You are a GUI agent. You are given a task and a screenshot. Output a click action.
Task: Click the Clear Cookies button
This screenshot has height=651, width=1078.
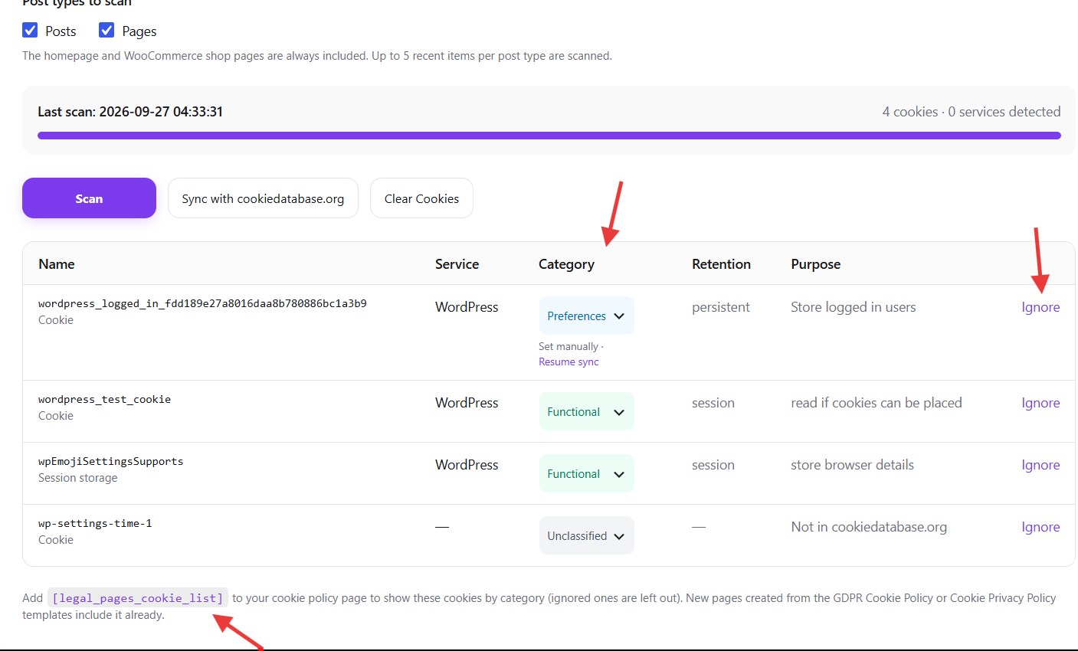(x=421, y=198)
